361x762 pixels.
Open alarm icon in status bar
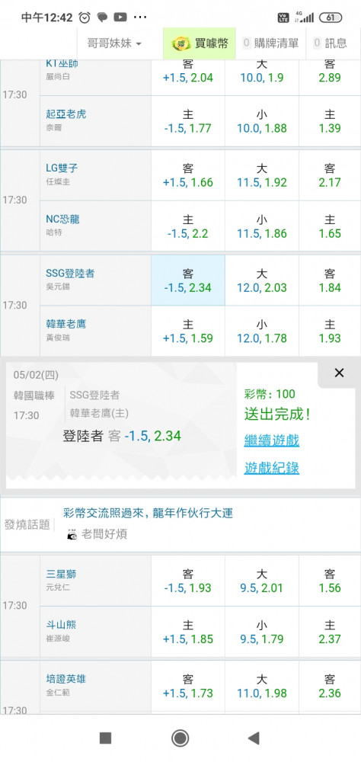pos(85,18)
